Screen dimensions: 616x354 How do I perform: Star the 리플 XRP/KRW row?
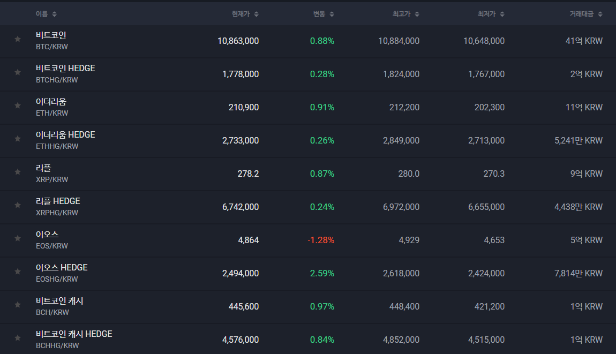(x=18, y=172)
